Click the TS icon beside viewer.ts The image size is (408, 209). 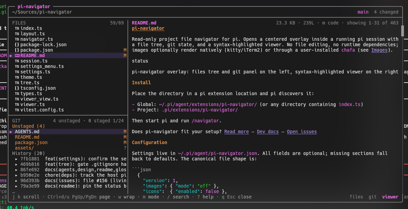(x=17, y=105)
